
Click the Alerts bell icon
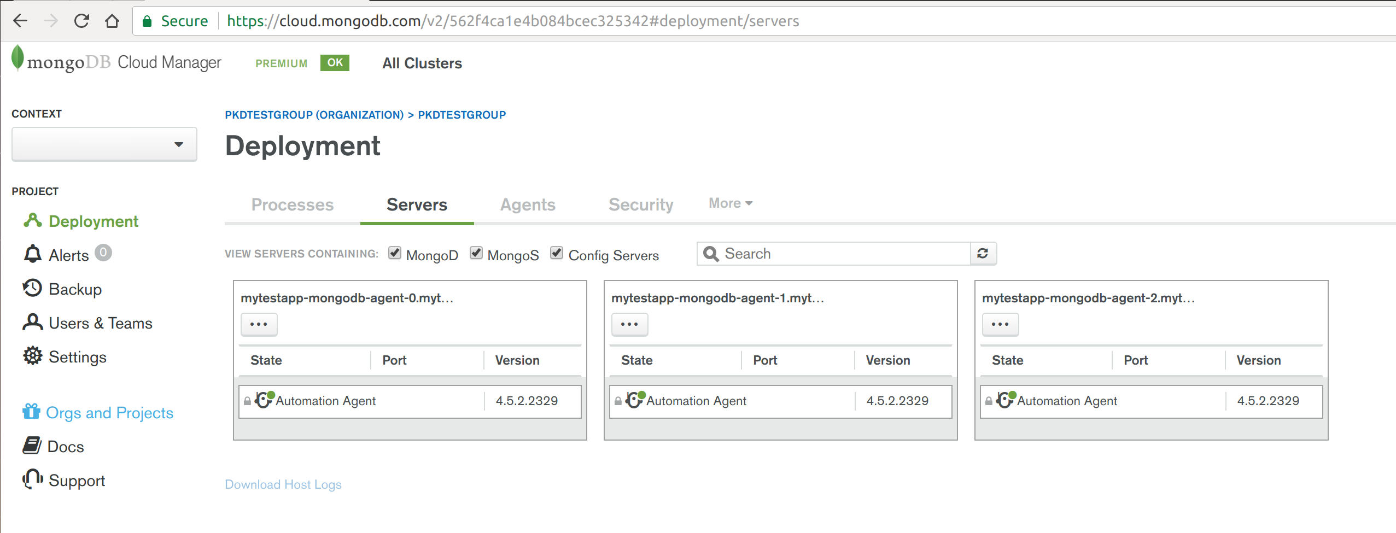coord(33,254)
